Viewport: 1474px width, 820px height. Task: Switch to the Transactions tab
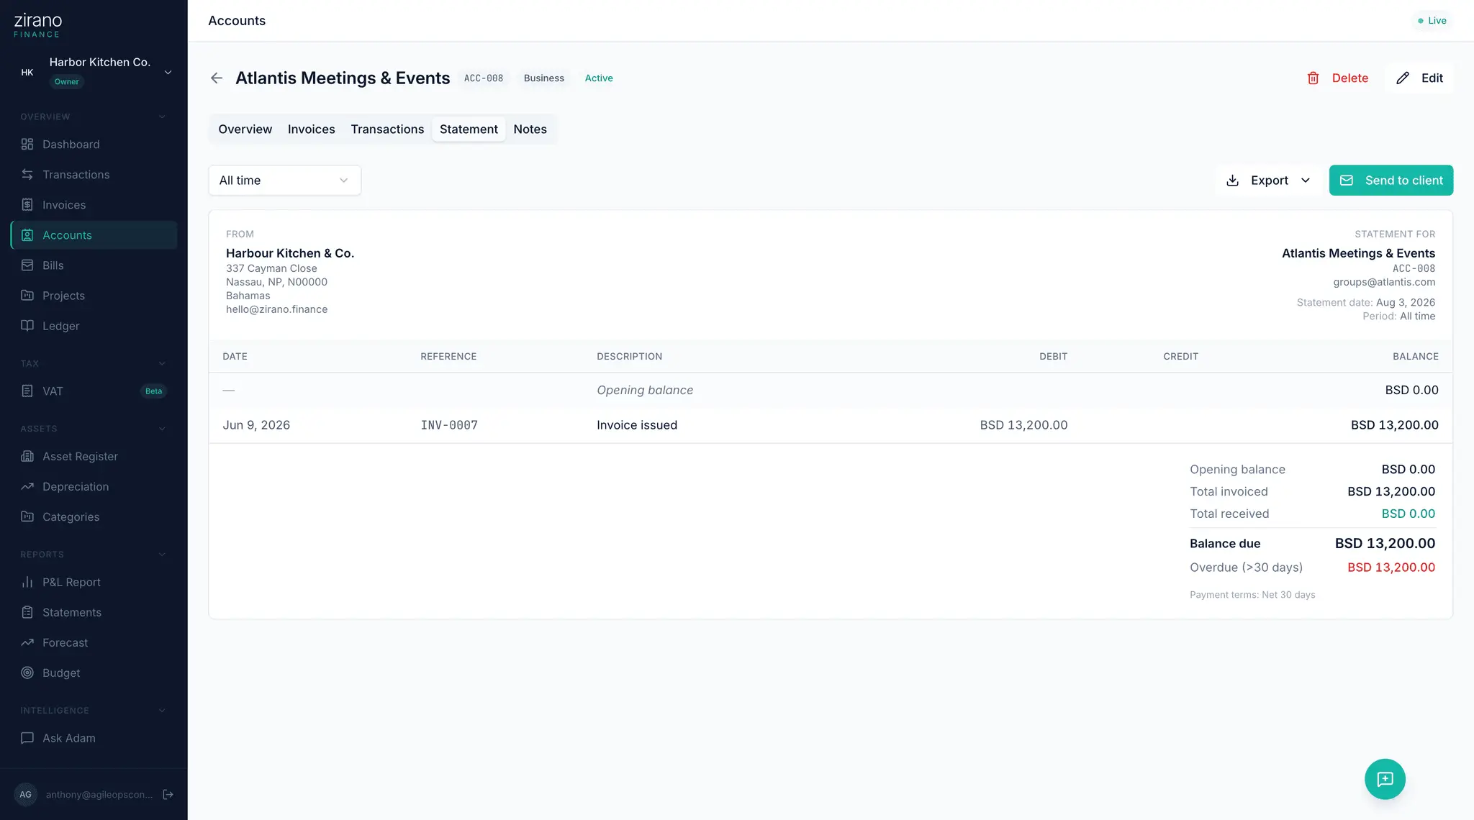click(387, 129)
